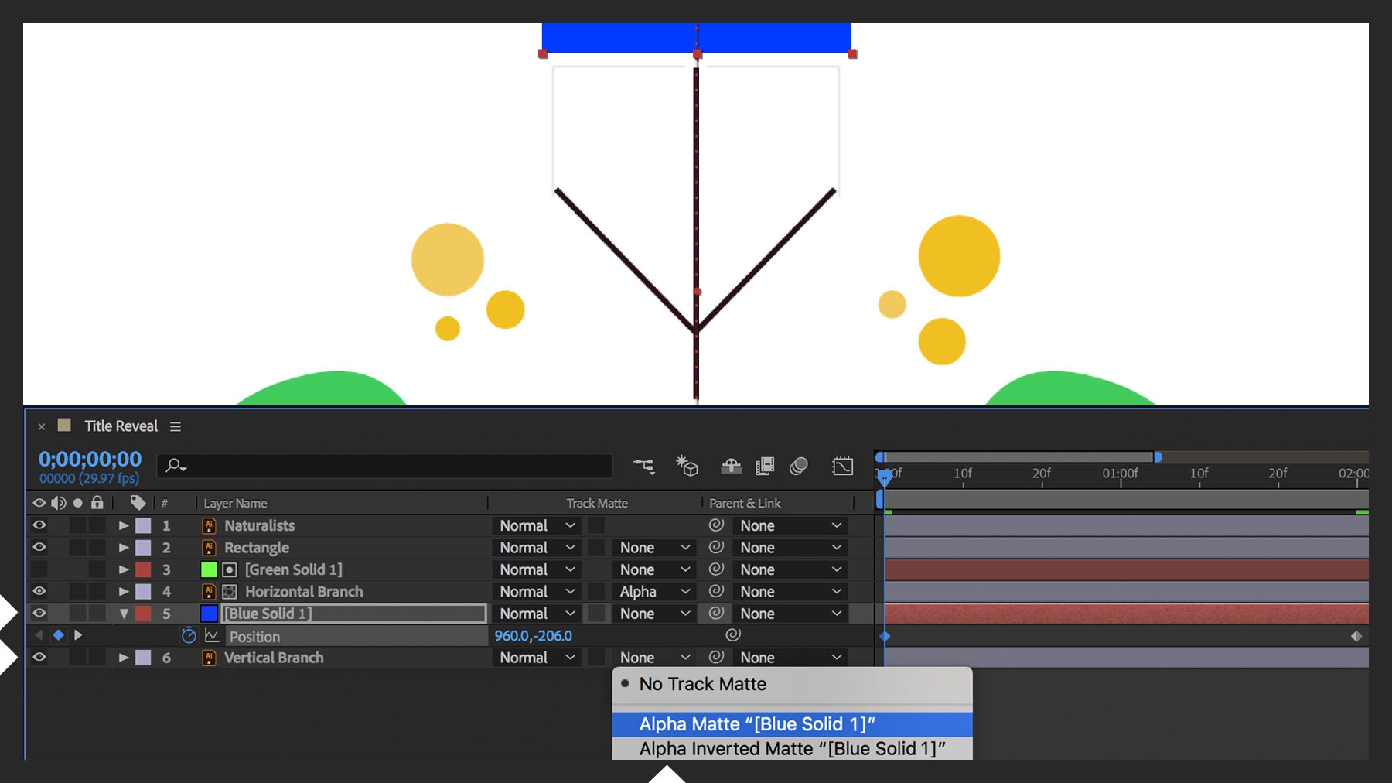Toggle the Hide Shy Layers icon

pos(730,467)
